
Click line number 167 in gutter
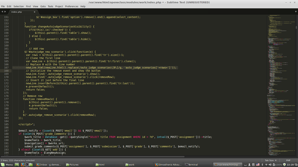point(6,68)
